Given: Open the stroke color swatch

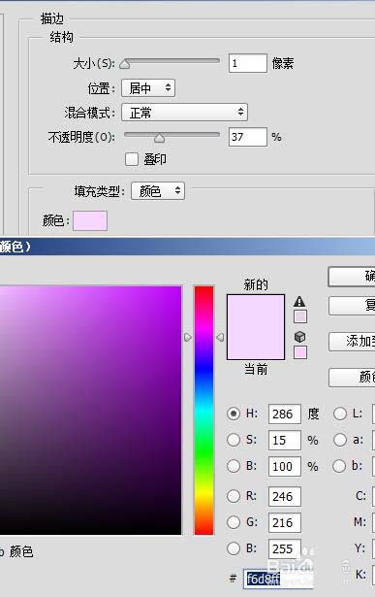Looking at the screenshot, I should [x=90, y=220].
